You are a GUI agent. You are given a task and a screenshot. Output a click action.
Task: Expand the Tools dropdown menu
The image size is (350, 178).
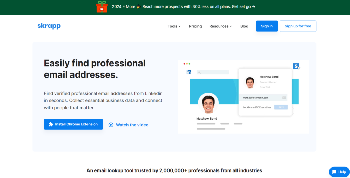pos(174,26)
